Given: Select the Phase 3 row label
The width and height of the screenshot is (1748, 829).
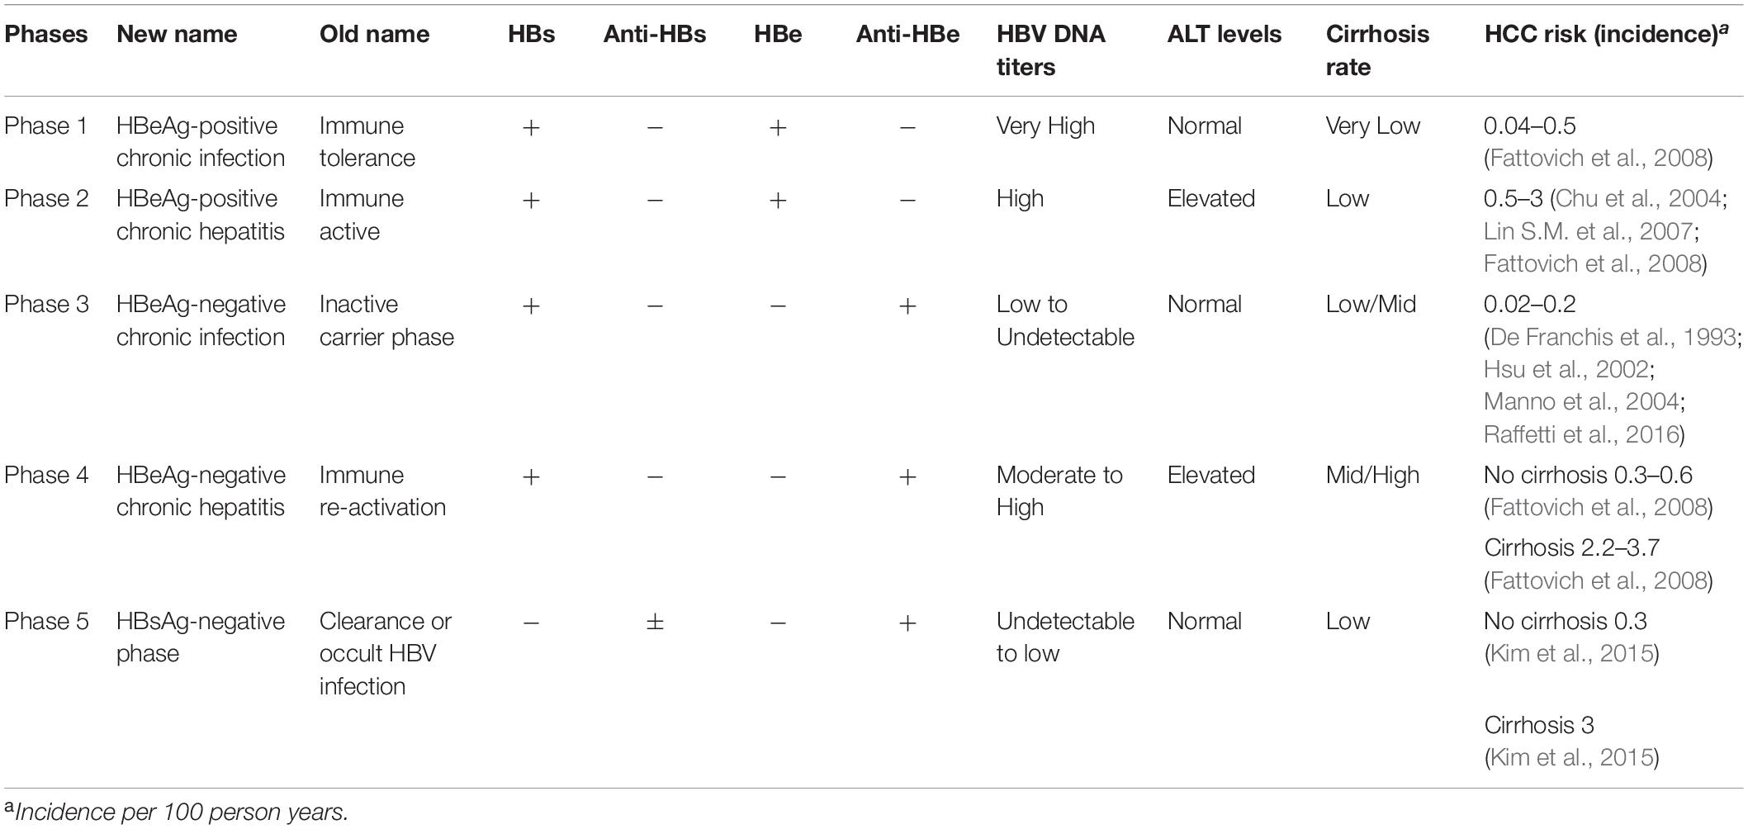Looking at the screenshot, I should pos(46,305).
